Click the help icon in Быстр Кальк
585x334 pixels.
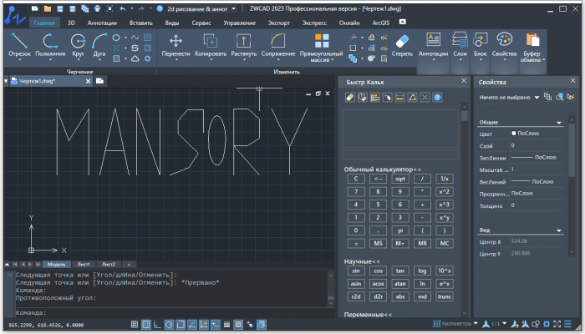[x=437, y=98]
